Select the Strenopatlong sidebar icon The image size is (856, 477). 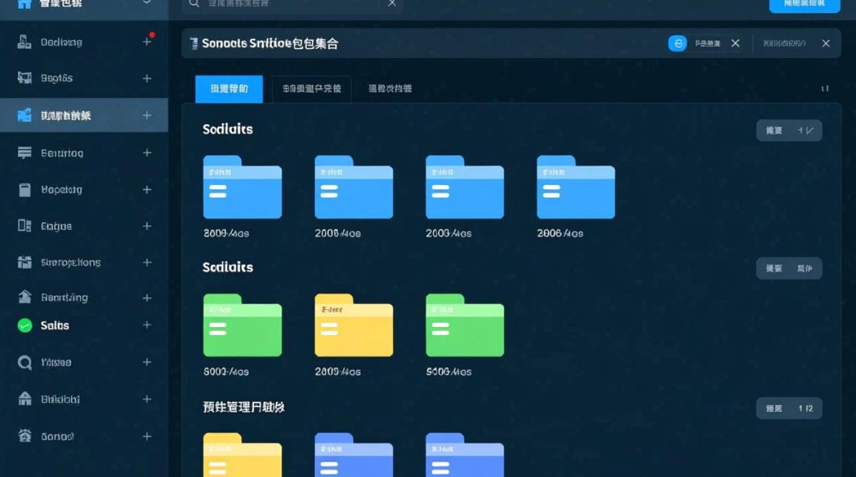(24, 262)
